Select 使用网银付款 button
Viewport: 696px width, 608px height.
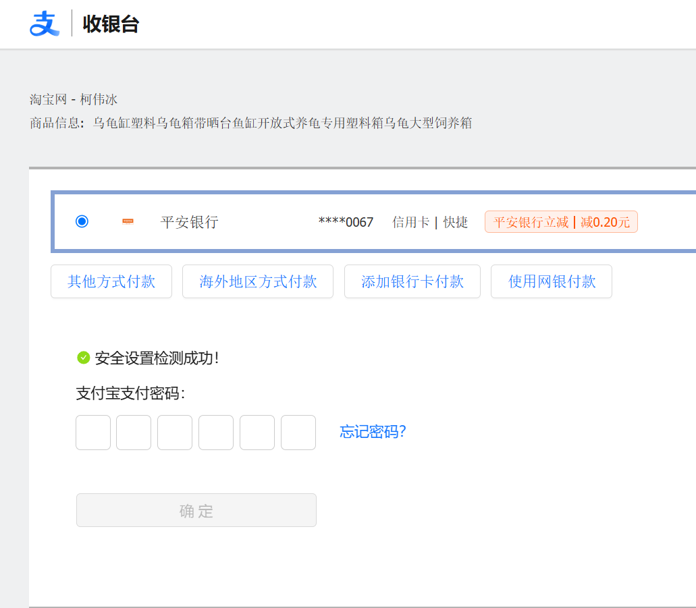[552, 281]
